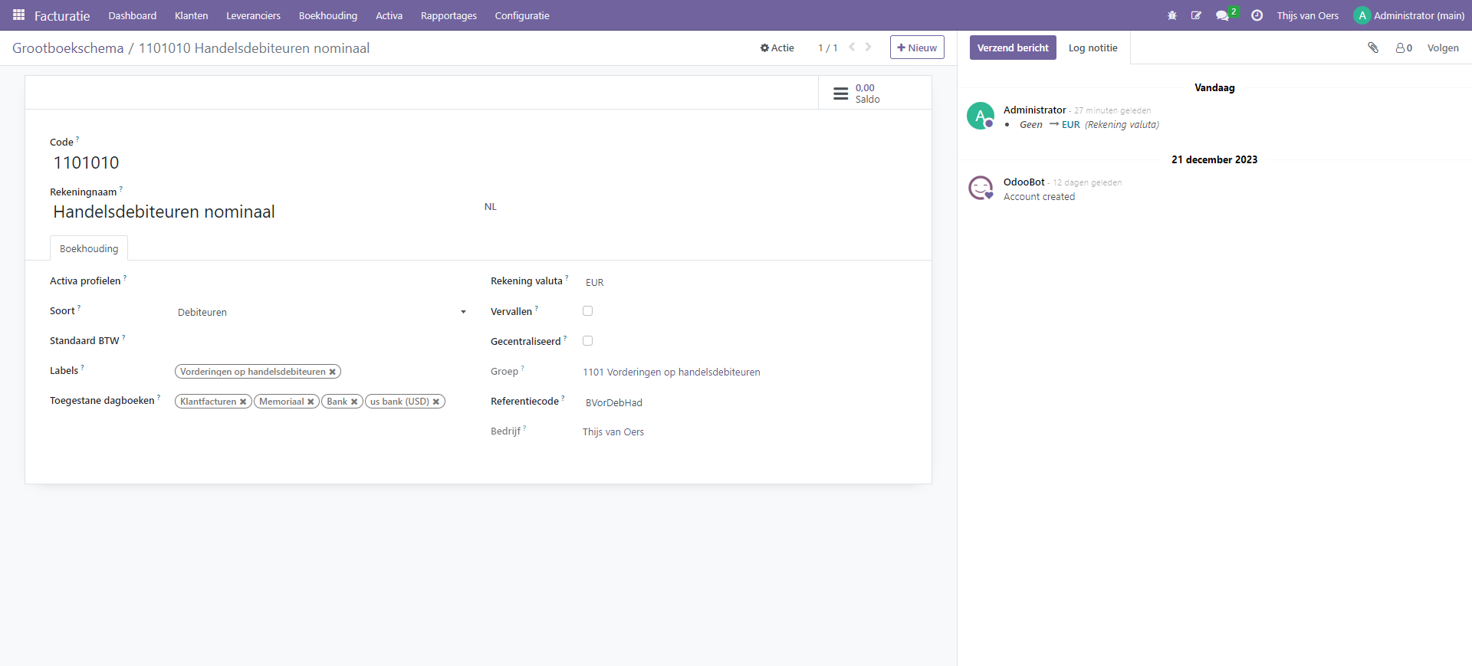
Task: Open the apps grid menu icon
Action: click(x=18, y=15)
